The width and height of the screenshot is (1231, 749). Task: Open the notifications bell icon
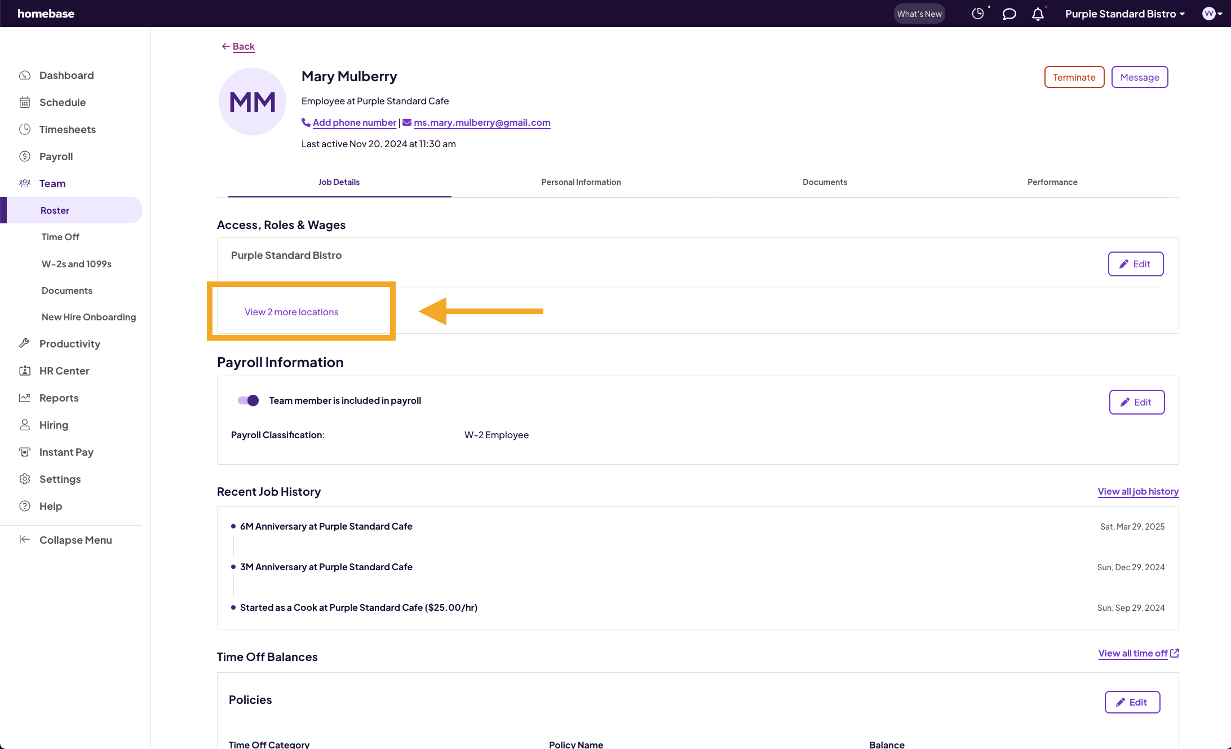coord(1038,14)
